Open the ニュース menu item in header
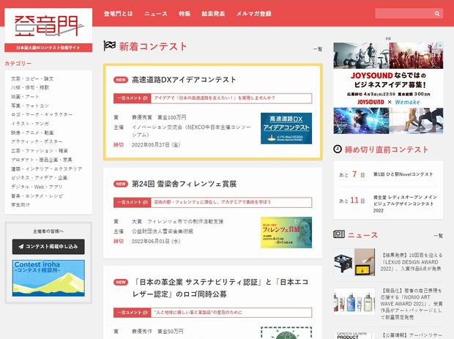The image size is (454, 339). pos(156,14)
